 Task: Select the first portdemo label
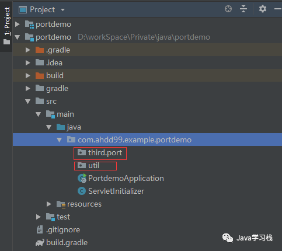click(54, 25)
